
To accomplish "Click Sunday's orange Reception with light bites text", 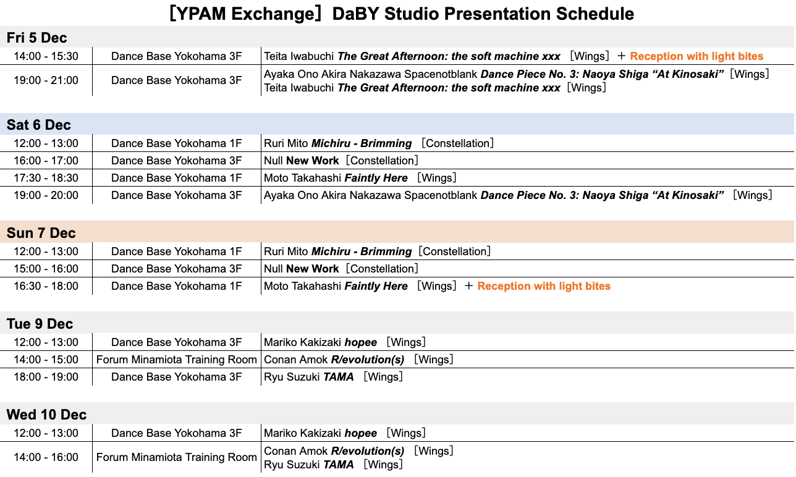I will tap(544, 286).
